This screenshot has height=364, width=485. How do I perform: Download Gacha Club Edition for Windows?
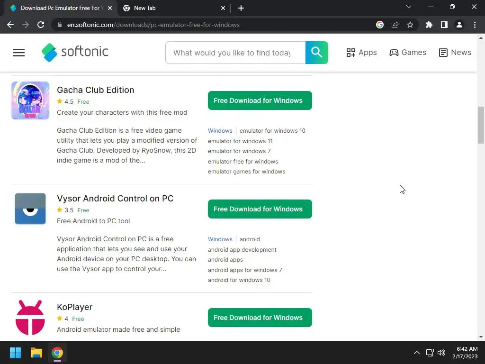point(260,100)
